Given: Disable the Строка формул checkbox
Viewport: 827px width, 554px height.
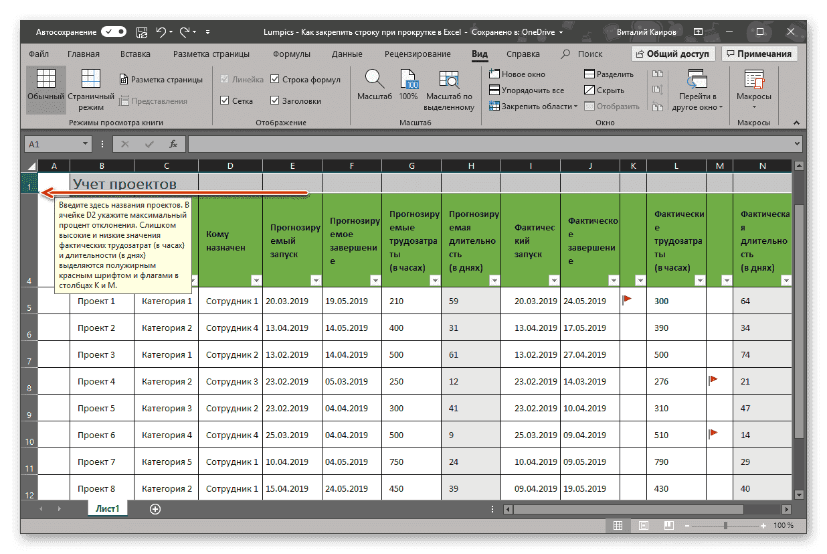Looking at the screenshot, I should tap(275, 79).
